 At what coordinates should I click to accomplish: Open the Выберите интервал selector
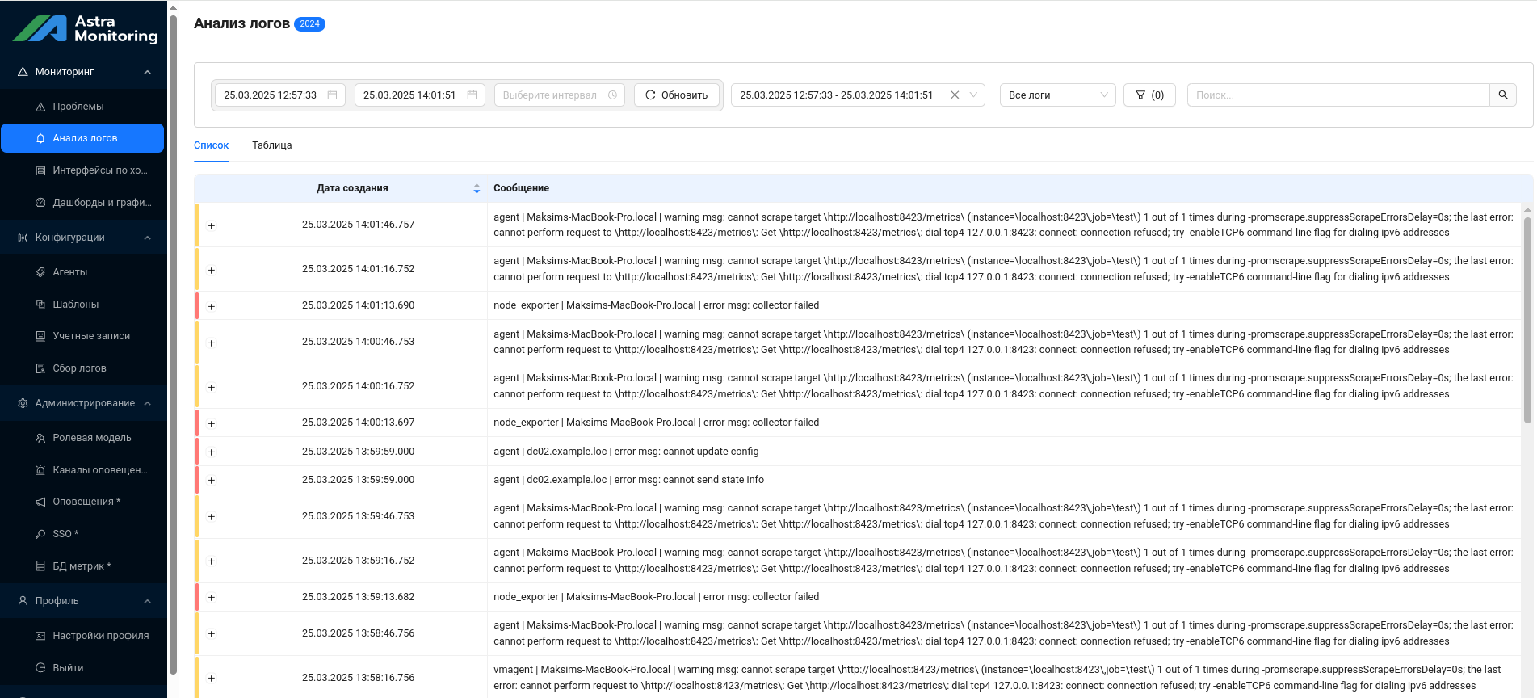[559, 95]
